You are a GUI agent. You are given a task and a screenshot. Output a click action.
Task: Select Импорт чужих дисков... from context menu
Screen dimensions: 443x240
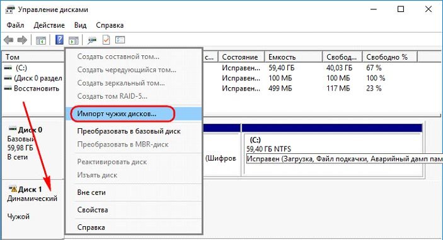134,114
